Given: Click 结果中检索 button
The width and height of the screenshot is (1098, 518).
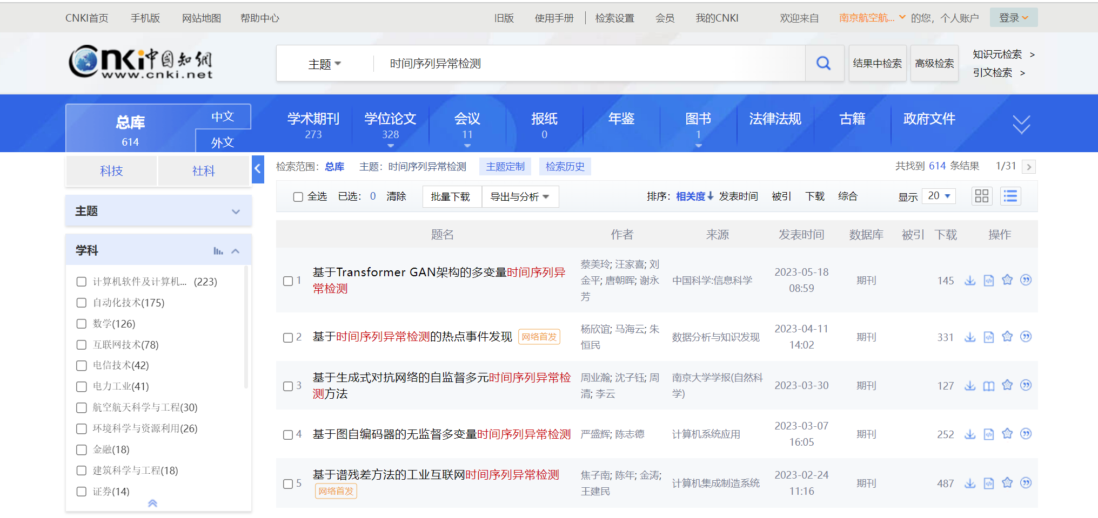Looking at the screenshot, I should [x=878, y=63].
